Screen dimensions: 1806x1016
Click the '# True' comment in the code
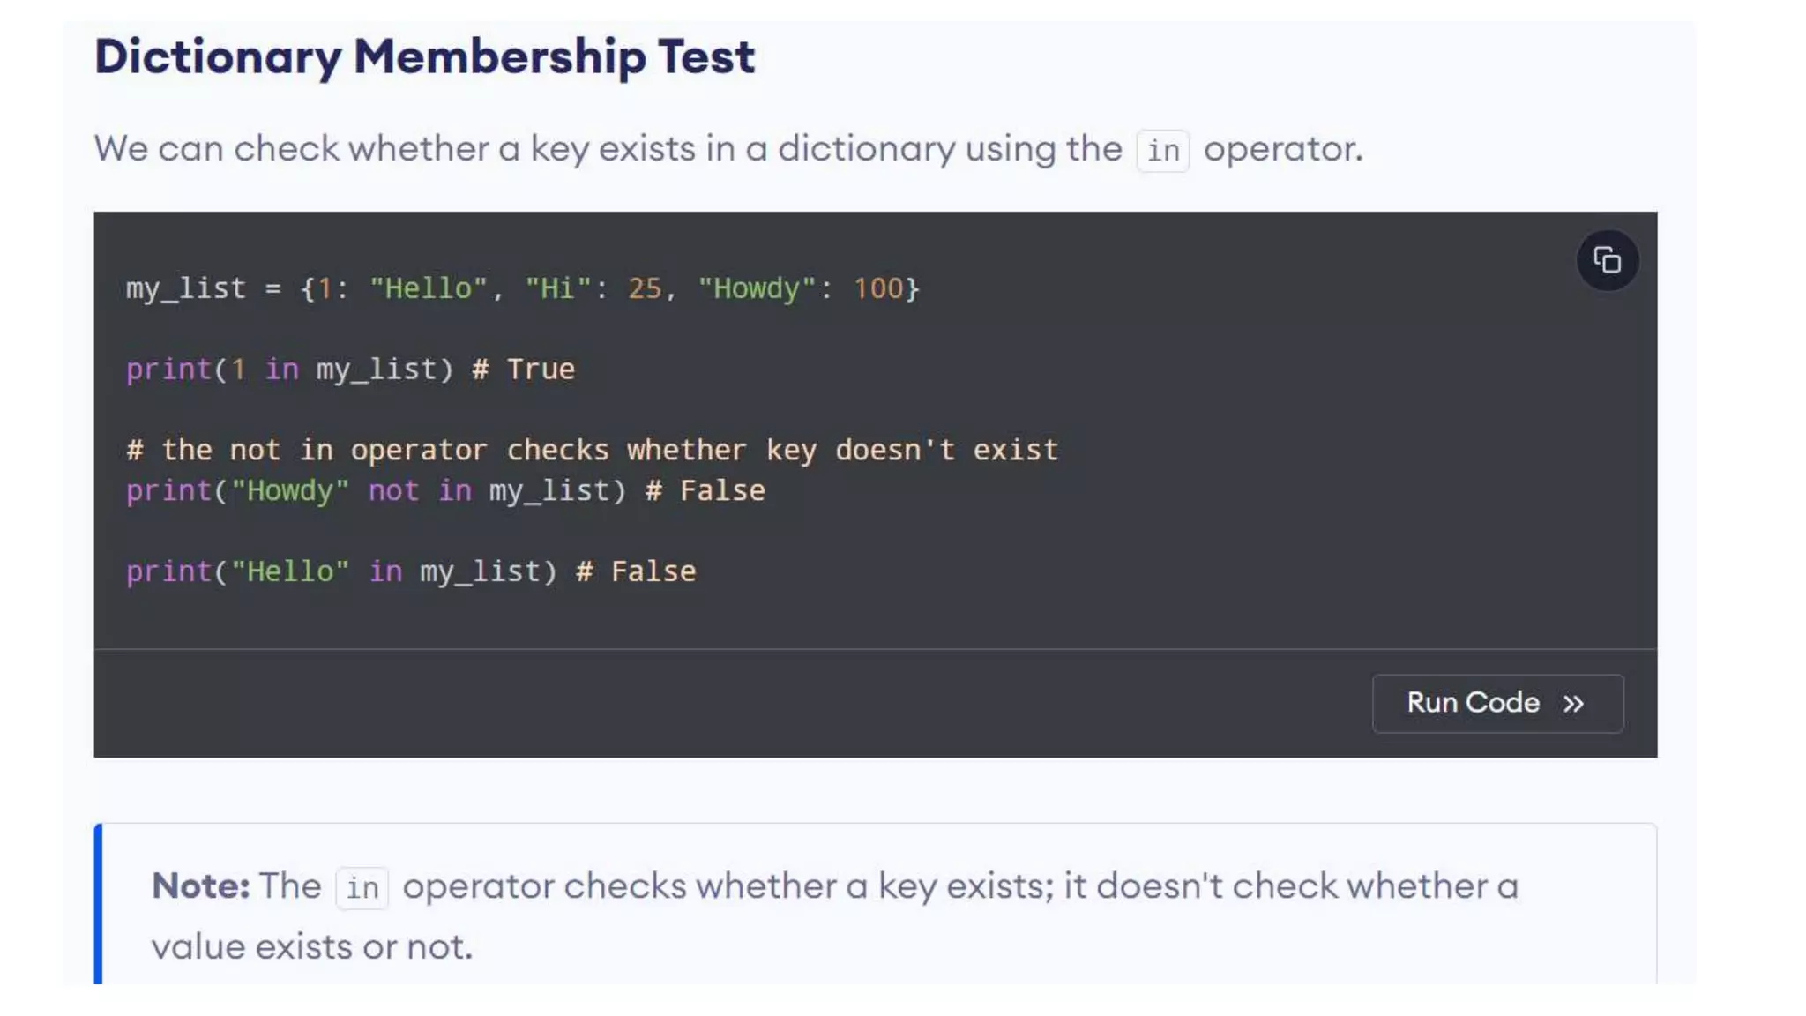point(524,370)
